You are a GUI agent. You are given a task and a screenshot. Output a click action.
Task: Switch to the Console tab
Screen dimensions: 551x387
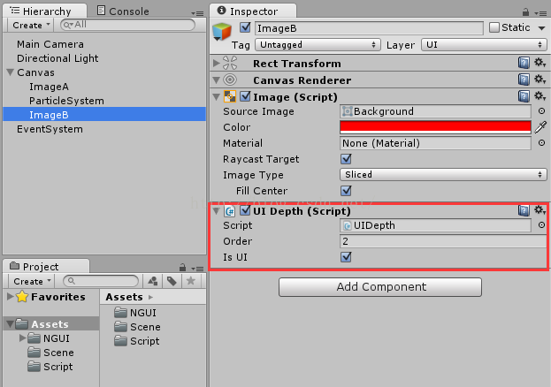click(123, 11)
